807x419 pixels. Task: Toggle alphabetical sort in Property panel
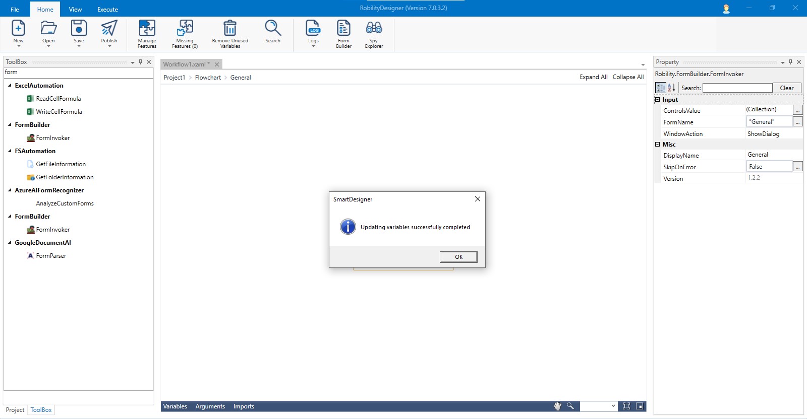[671, 88]
